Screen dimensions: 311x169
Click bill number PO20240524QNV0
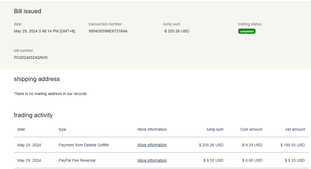31,58
